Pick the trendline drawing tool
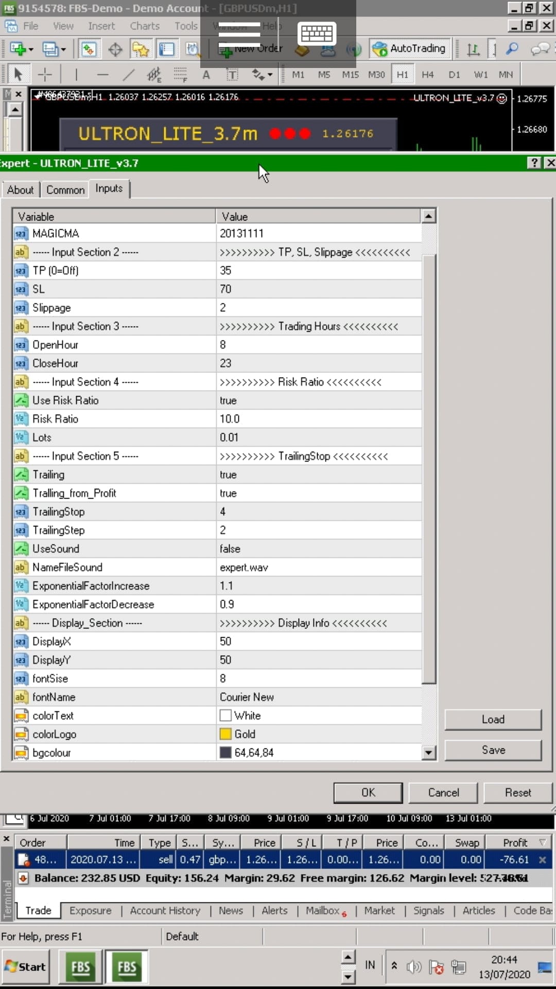 tap(128, 75)
